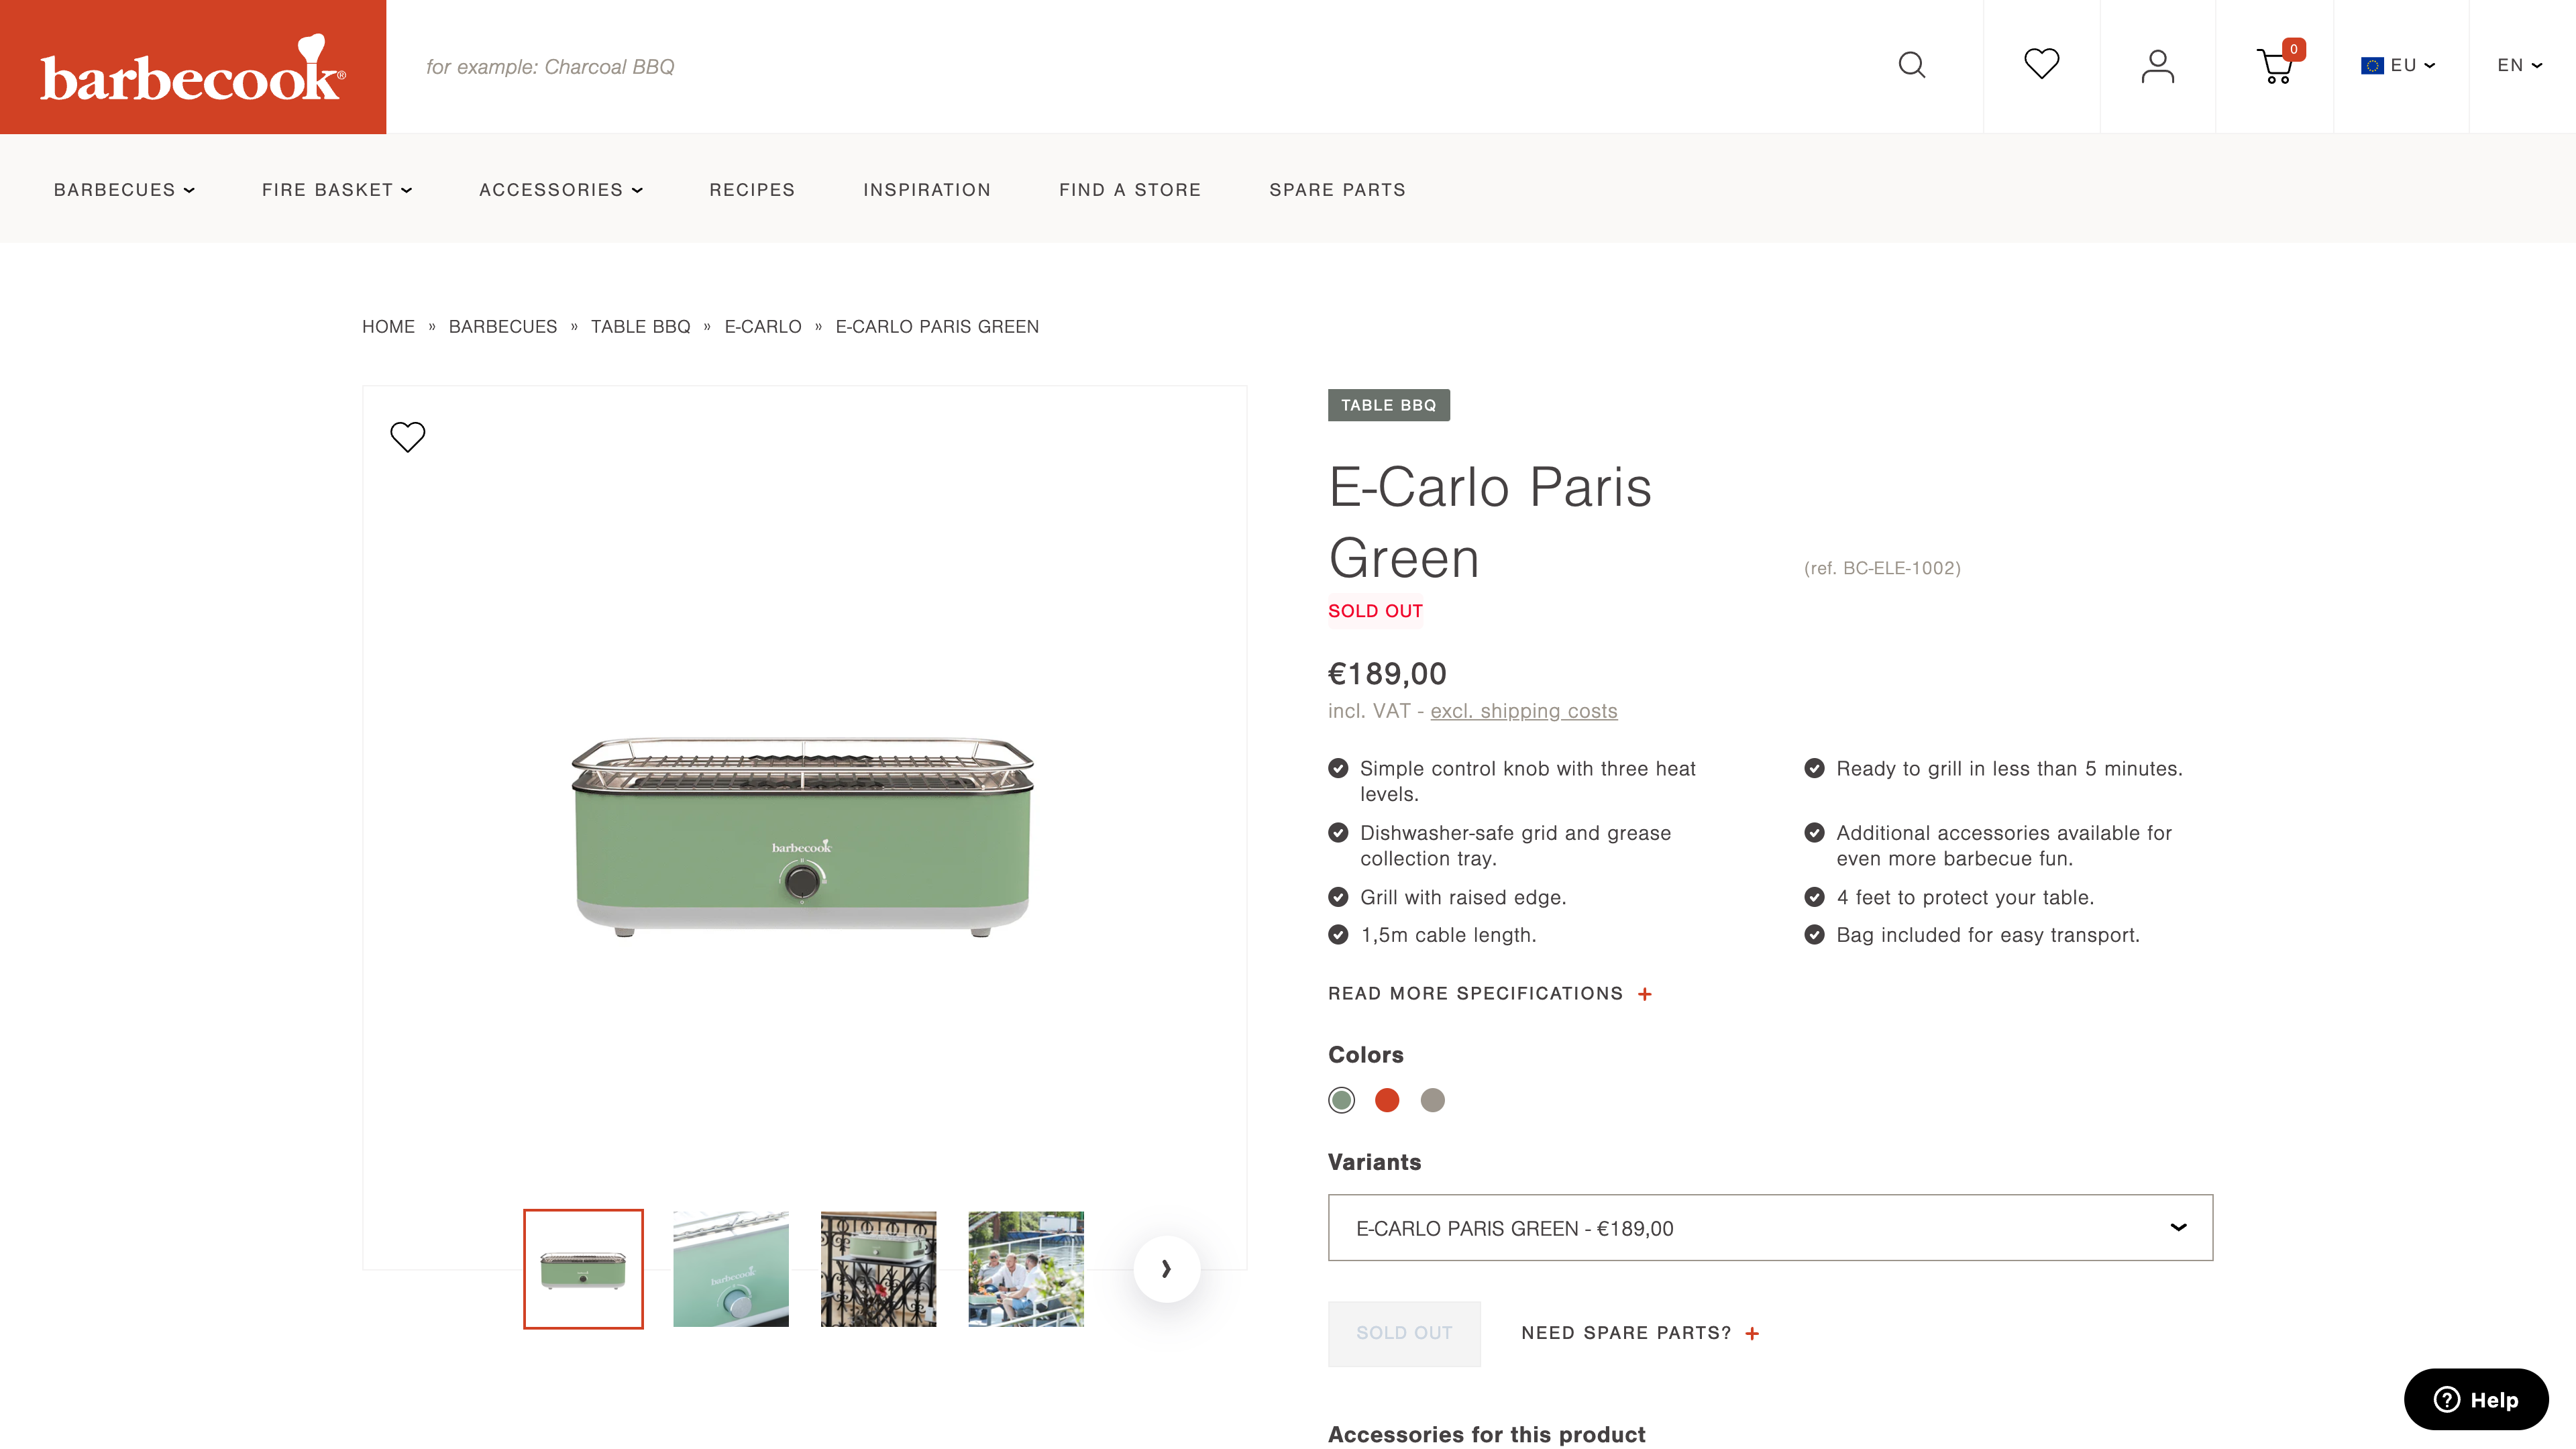2576x1449 pixels.
Task: Click the search magnifier icon
Action: (x=1911, y=66)
